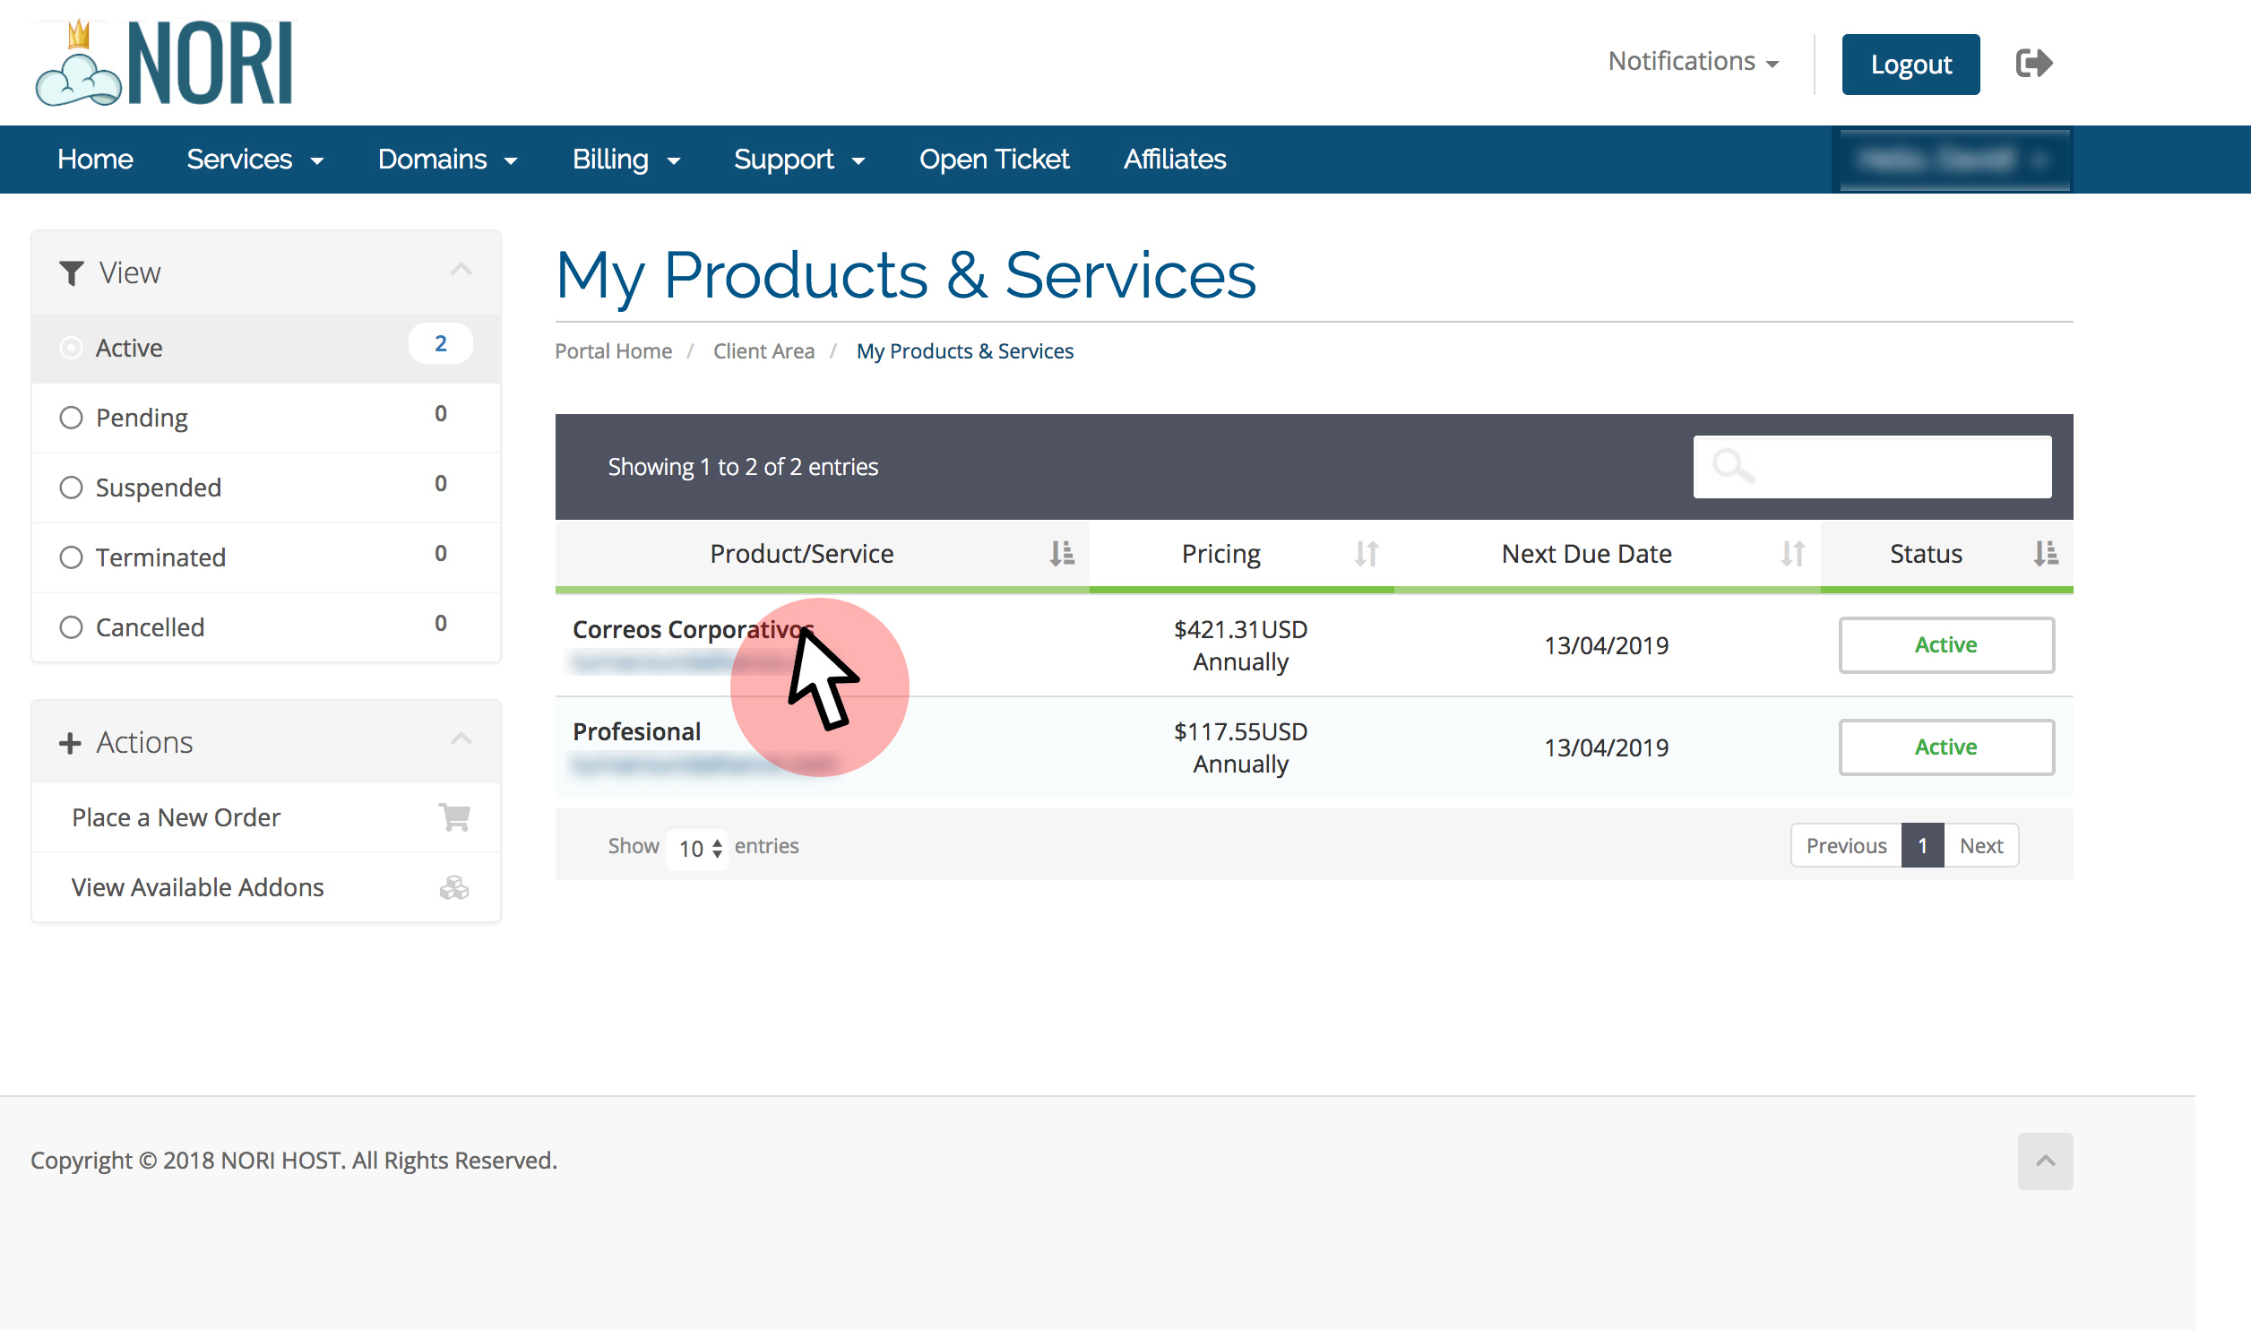Click the NORI cloud logo
This screenshot has width=2251, height=1330.
(165, 63)
